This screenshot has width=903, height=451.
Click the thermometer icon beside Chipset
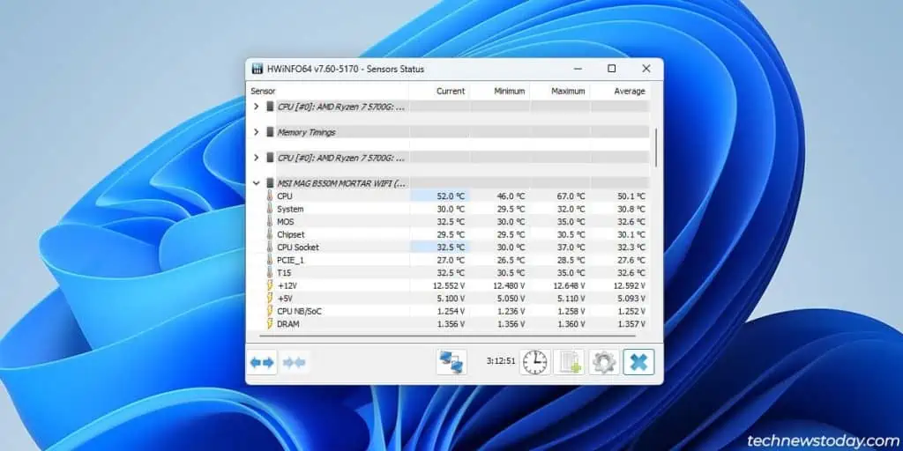(269, 234)
